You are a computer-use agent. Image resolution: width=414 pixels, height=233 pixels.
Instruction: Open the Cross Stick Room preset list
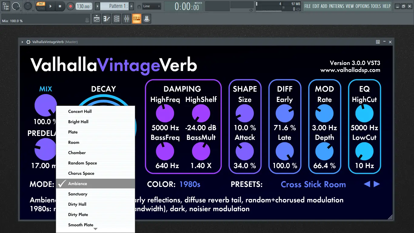[x=313, y=184]
